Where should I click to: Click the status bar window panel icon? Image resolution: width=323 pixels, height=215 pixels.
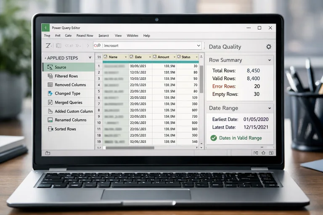point(271,153)
